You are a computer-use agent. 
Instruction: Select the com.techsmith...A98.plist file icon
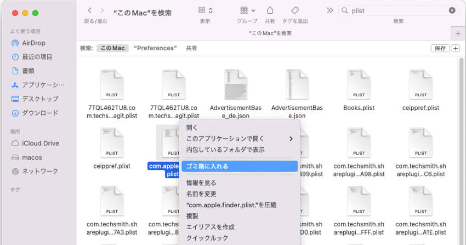click(359, 143)
